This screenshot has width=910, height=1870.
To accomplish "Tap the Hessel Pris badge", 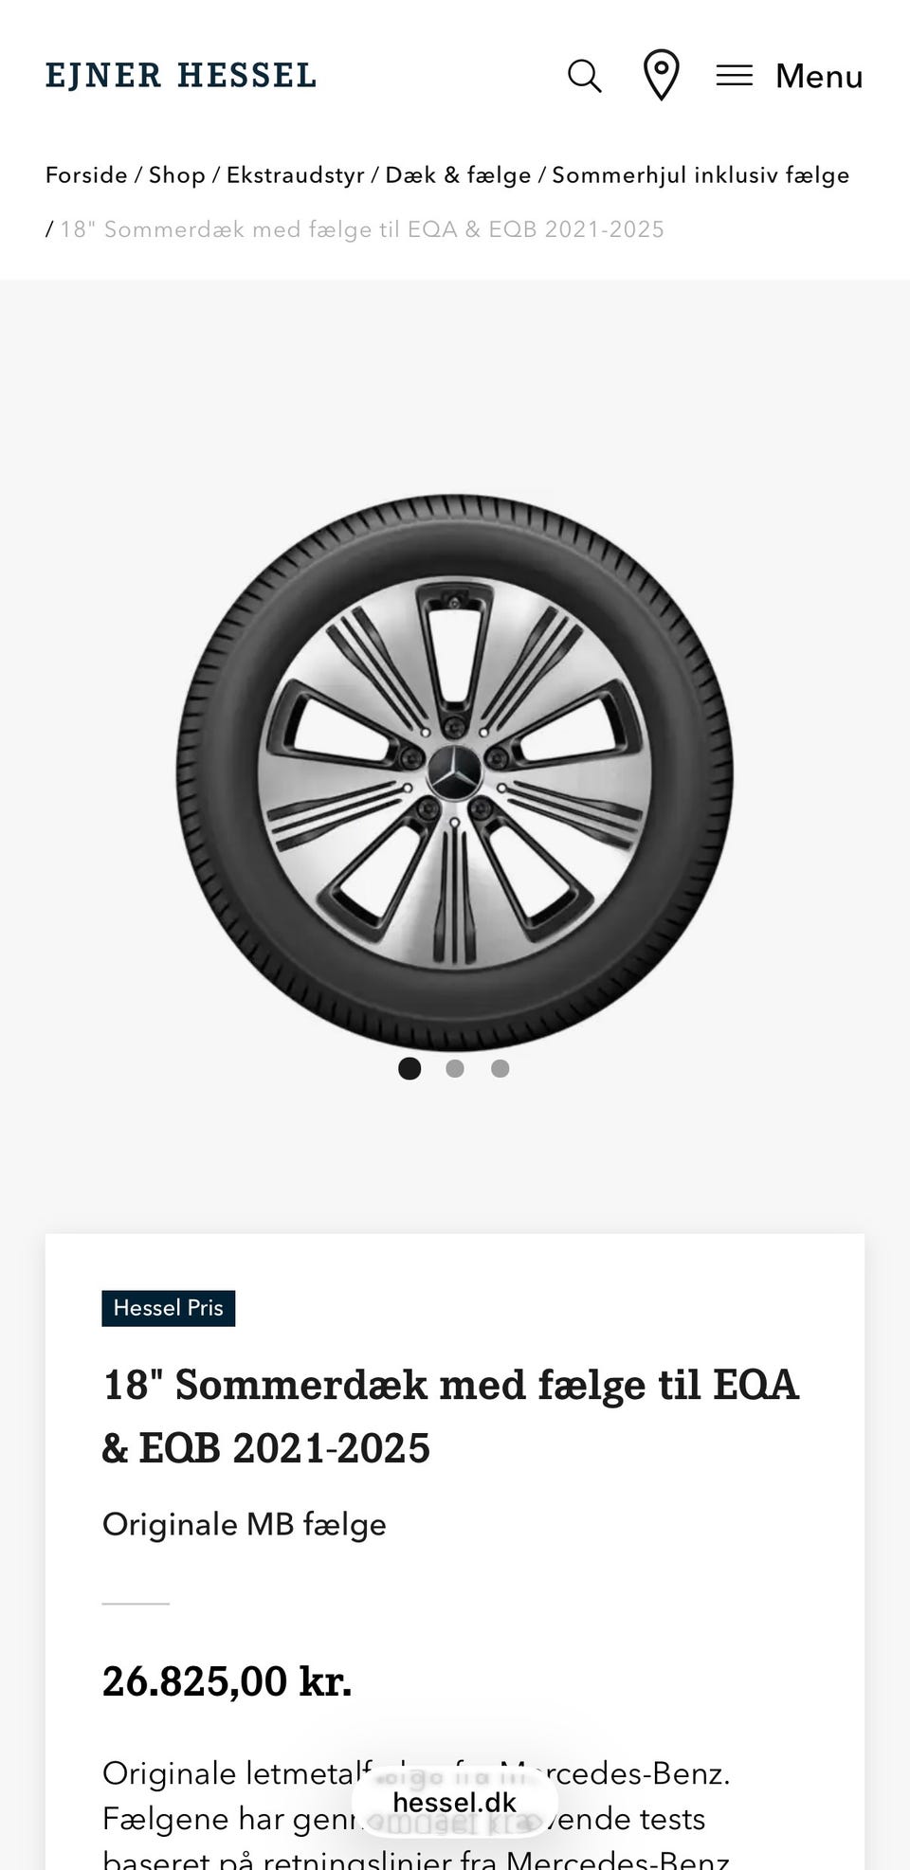I will 169,1308.
